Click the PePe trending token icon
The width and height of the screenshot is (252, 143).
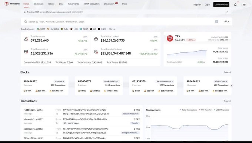[62, 29]
